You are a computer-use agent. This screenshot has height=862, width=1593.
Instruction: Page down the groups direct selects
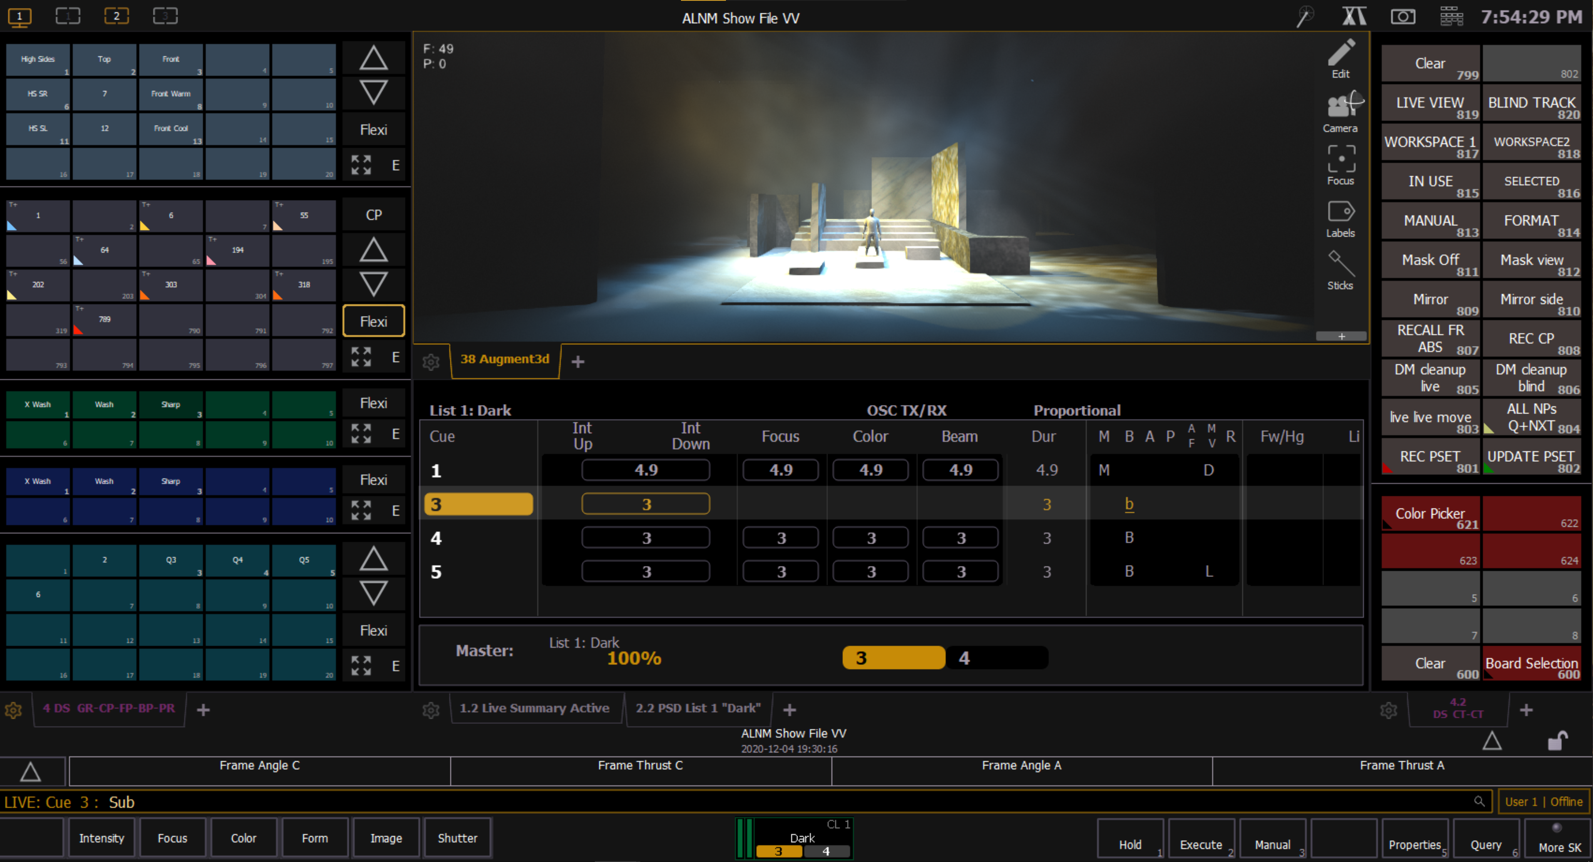[373, 93]
